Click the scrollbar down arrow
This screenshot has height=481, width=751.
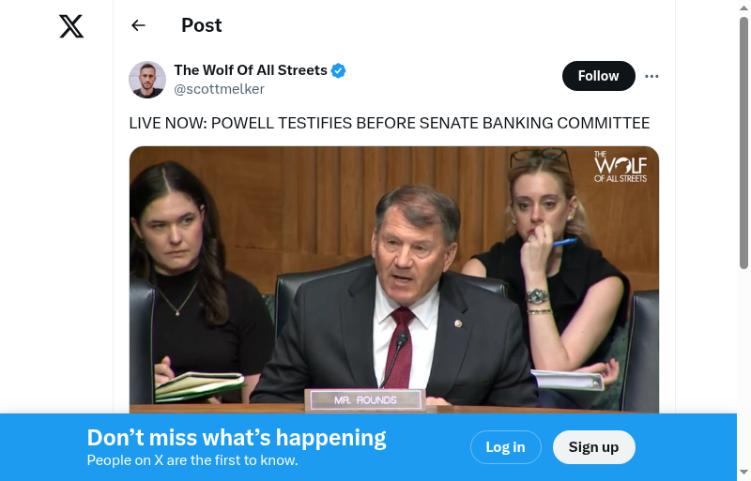pos(744,473)
